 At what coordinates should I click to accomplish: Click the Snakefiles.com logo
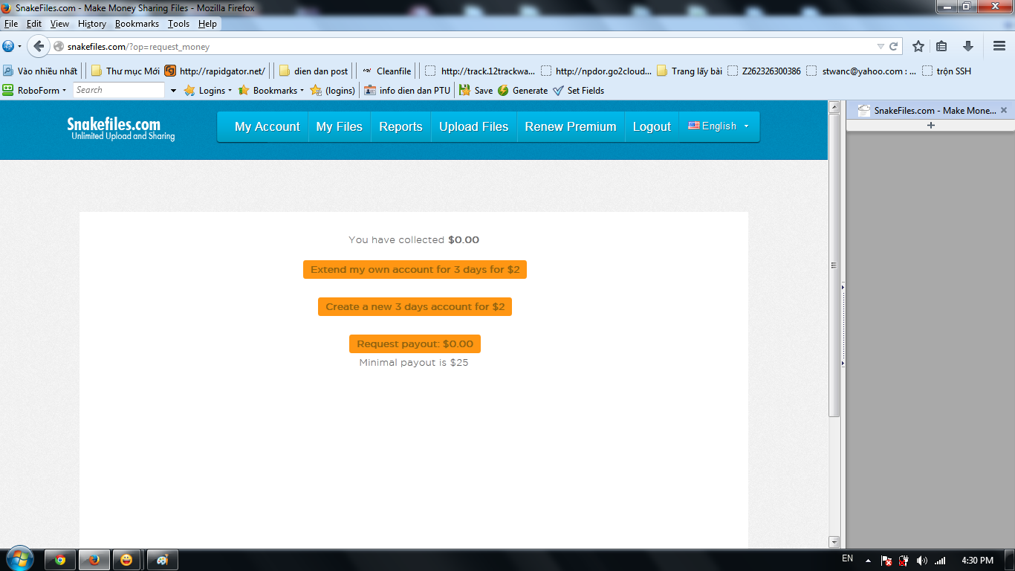[121, 128]
